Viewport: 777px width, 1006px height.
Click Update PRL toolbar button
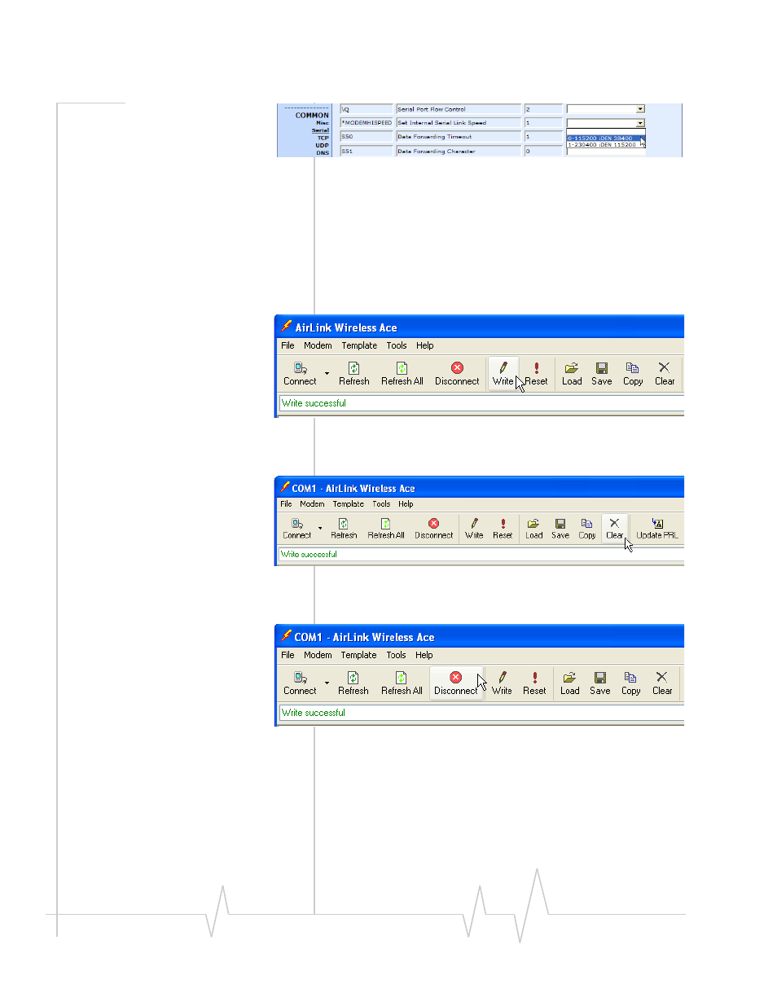pyautogui.click(x=657, y=529)
